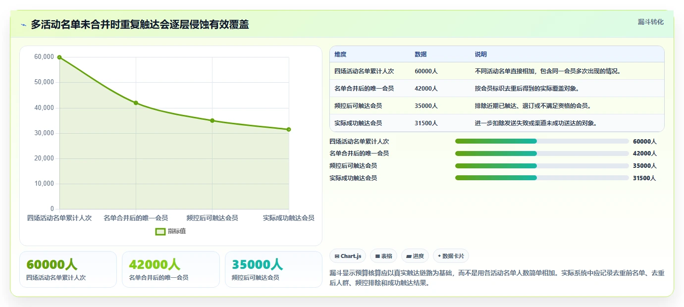
Task: Click the x-axis label 实际成功触达会员
Action: click(x=289, y=218)
